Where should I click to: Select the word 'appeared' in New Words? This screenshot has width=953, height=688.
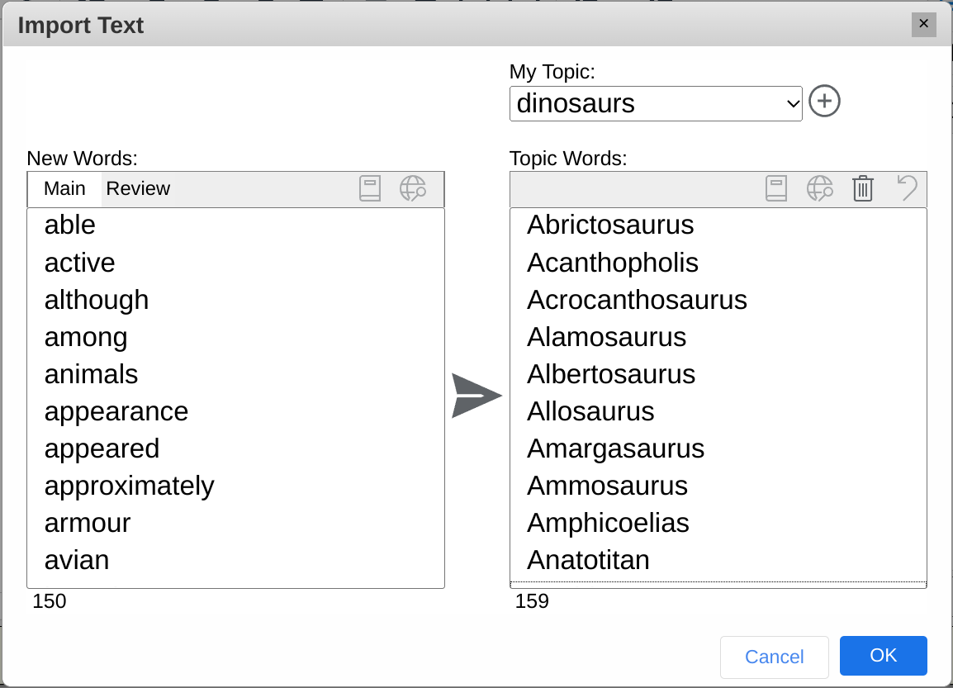[x=236, y=448]
